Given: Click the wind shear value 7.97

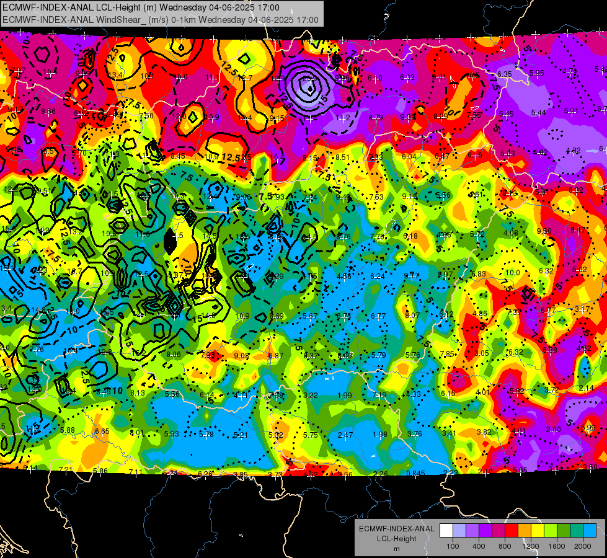Looking at the screenshot, I should (x=18, y=70).
